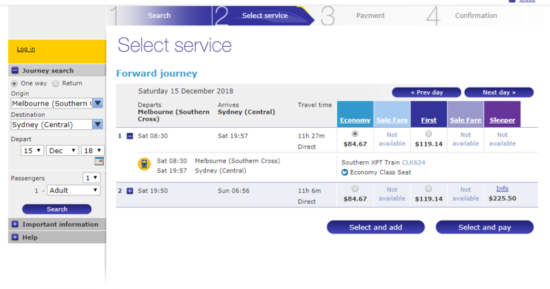Collapse the Journey search panel icon
Image resolution: width=550 pixels, height=289 pixels.
tap(15, 70)
